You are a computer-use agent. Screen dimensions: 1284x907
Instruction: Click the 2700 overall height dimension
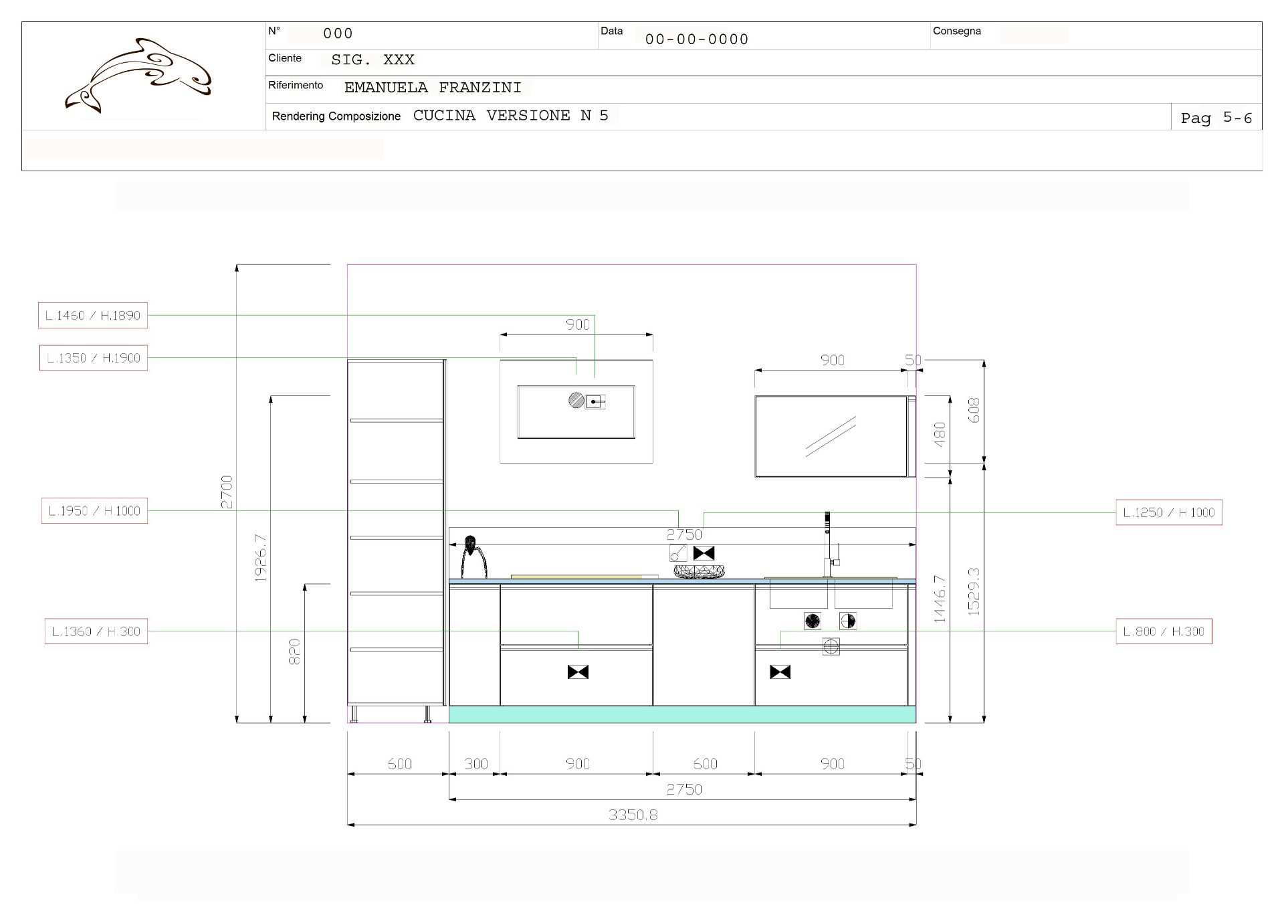click(x=227, y=492)
